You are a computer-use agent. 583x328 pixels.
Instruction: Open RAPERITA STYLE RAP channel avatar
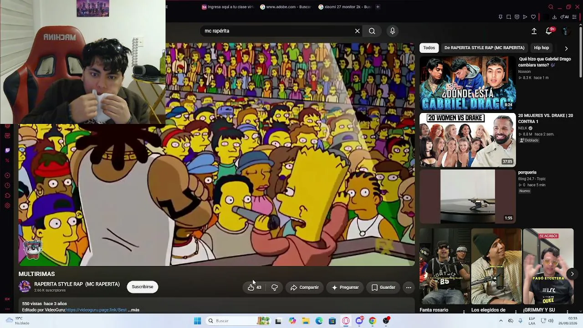(25, 287)
